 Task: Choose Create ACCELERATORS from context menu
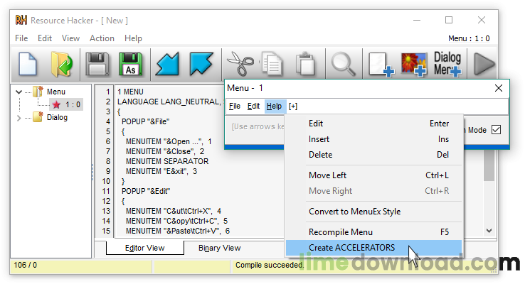(373, 248)
